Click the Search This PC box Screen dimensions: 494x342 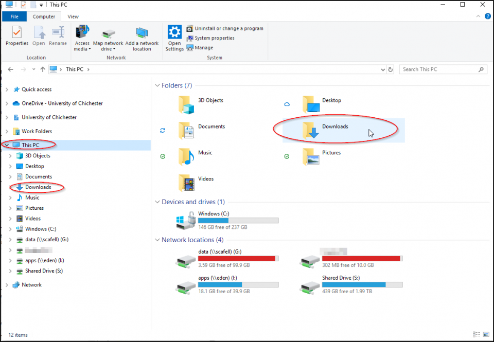pyautogui.click(x=443, y=69)
